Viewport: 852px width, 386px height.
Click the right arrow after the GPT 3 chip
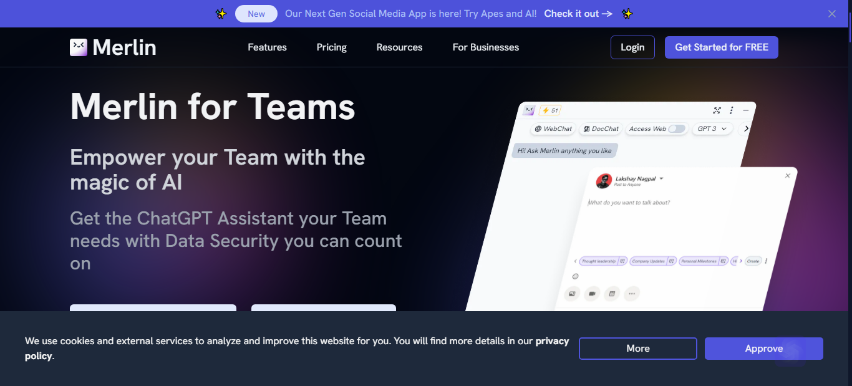(746, 128)
